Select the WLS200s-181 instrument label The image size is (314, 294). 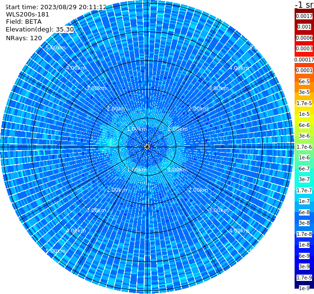pyautogui.click(x=28, y=15)
